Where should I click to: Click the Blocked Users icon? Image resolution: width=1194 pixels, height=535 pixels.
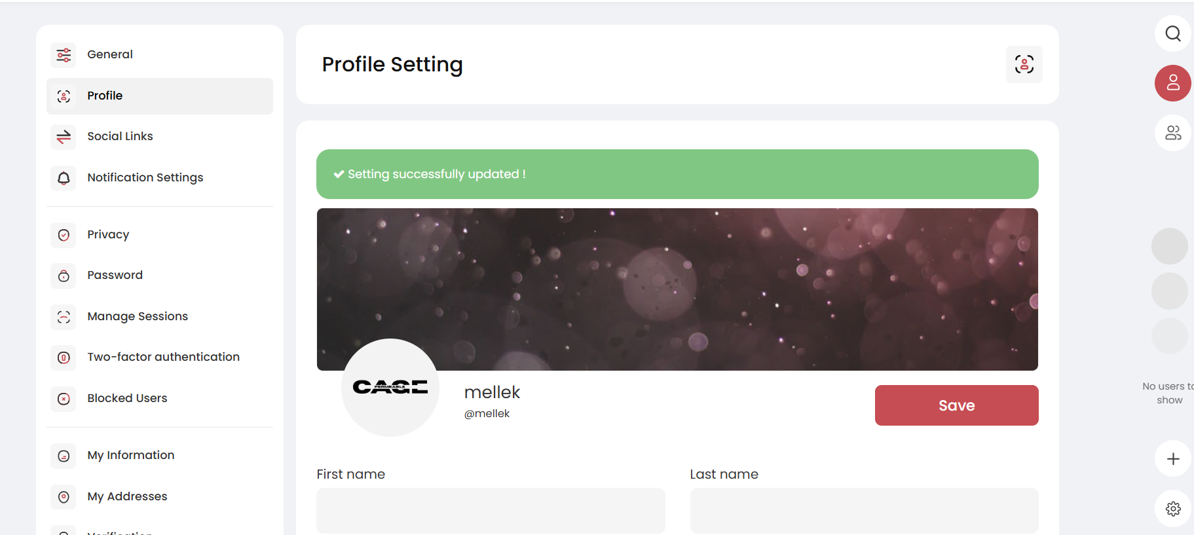[x=64, y=399]
